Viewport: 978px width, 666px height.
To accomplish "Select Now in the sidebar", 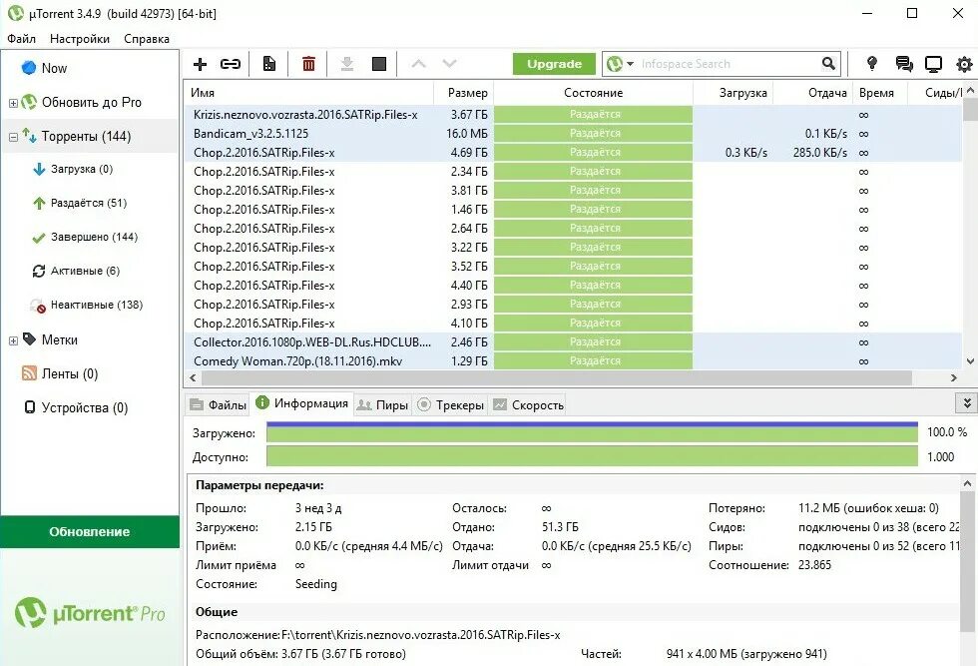I will [54, 68].
